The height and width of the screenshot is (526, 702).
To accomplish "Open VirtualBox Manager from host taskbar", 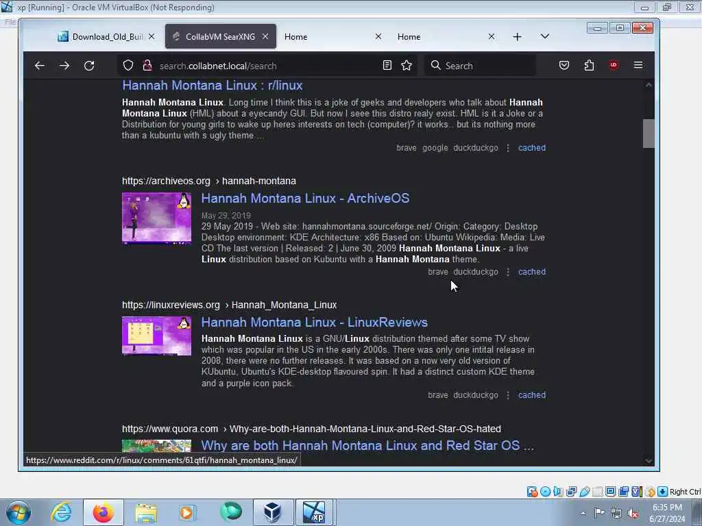I will coord(272,512).
